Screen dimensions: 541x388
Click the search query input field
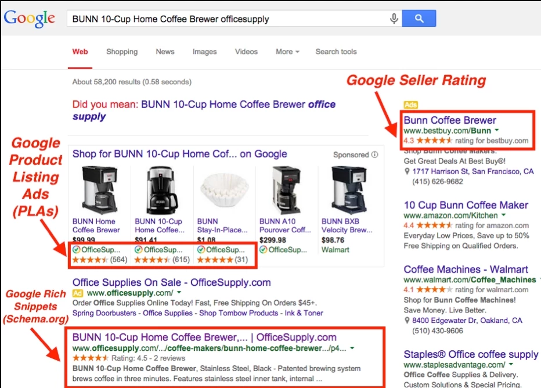pos(226,19)
